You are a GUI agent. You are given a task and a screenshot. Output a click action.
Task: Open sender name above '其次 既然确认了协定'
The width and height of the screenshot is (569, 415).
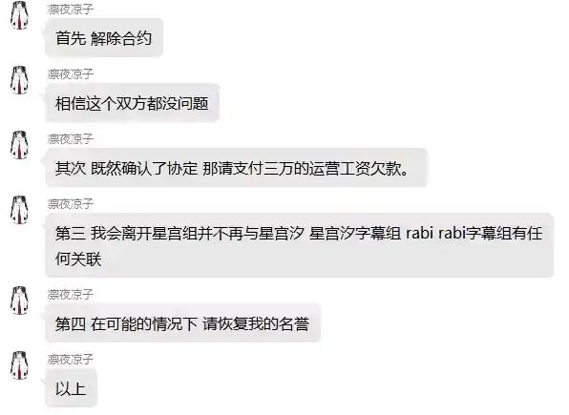click(71, 139)
